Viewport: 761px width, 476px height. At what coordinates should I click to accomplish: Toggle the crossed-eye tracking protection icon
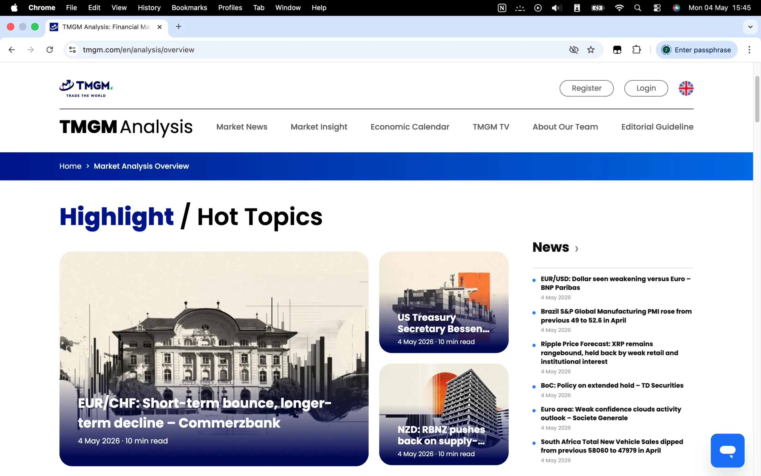[x=574, y=50]
